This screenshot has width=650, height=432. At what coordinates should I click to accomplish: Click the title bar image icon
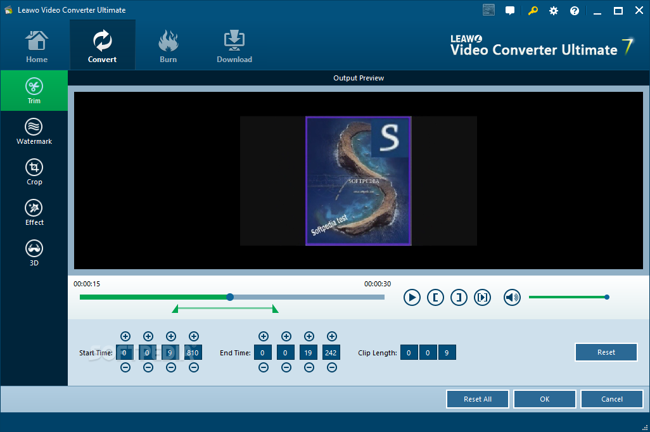488,10
